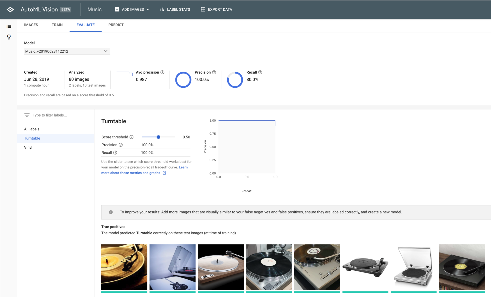The width and height of the screenshot is (491, 297).
Task: Click the Avg precision value 0.987
Action: (x=141, y=79)
